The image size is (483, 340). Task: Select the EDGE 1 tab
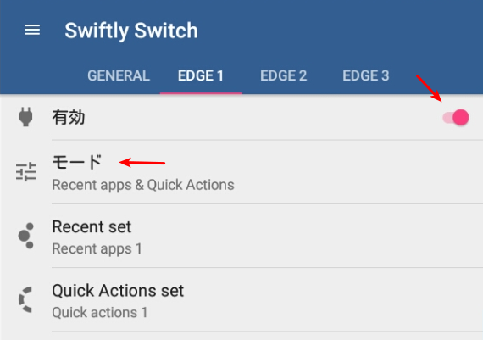point(201,75)
